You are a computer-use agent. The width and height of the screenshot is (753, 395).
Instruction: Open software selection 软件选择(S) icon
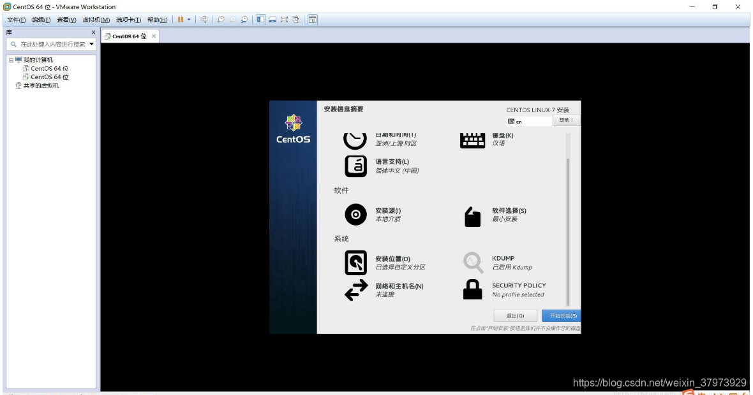[x=473, y=217]
